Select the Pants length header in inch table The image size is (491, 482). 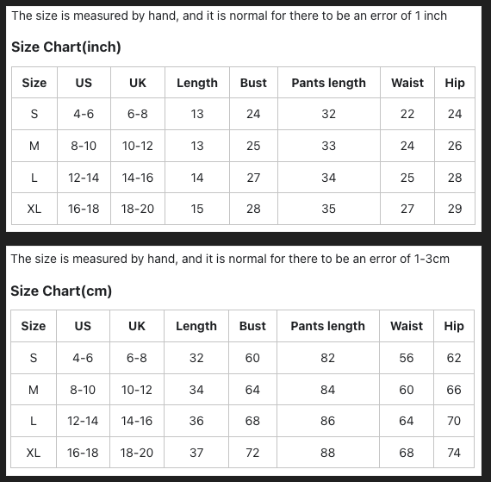pos(329,83)
